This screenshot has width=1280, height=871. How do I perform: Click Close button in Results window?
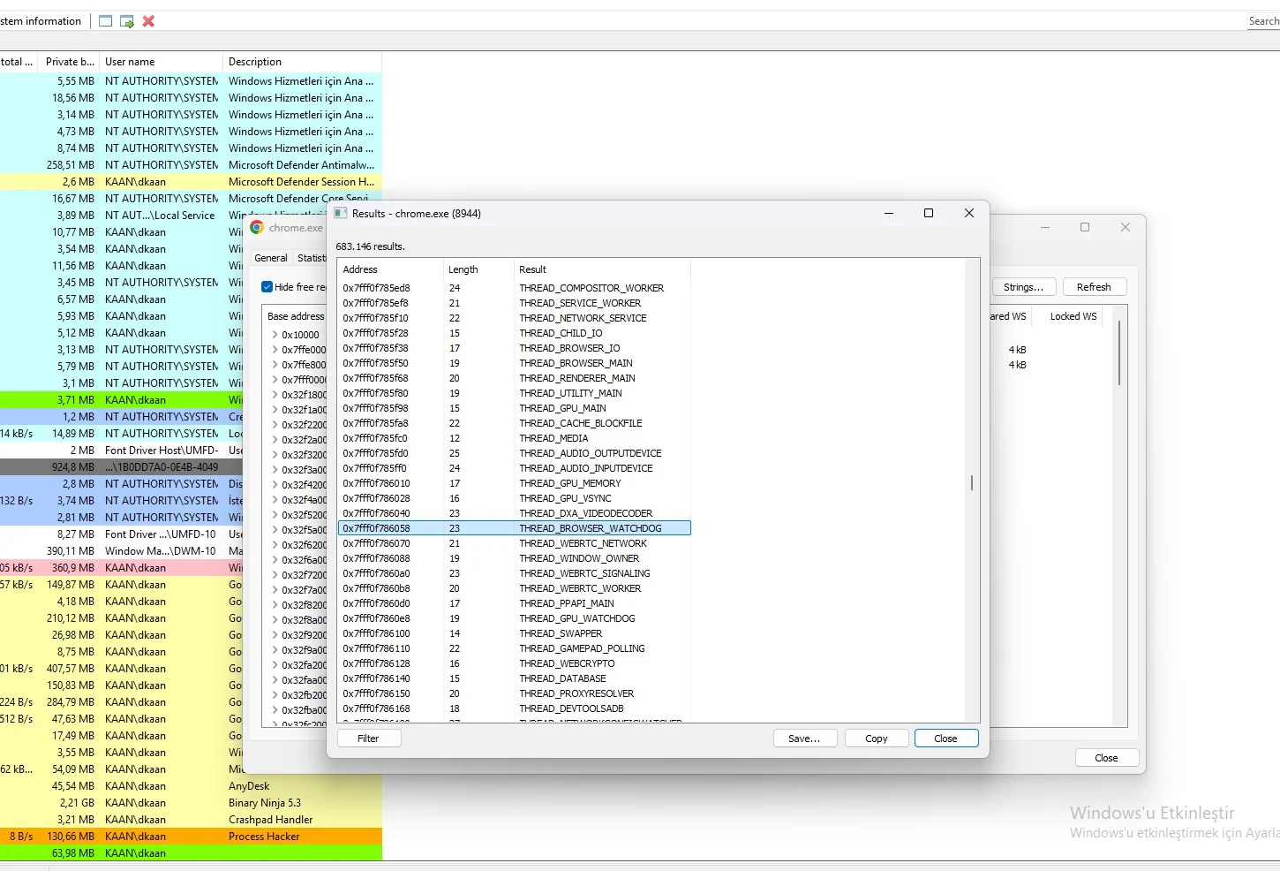(x=945, y=738)
